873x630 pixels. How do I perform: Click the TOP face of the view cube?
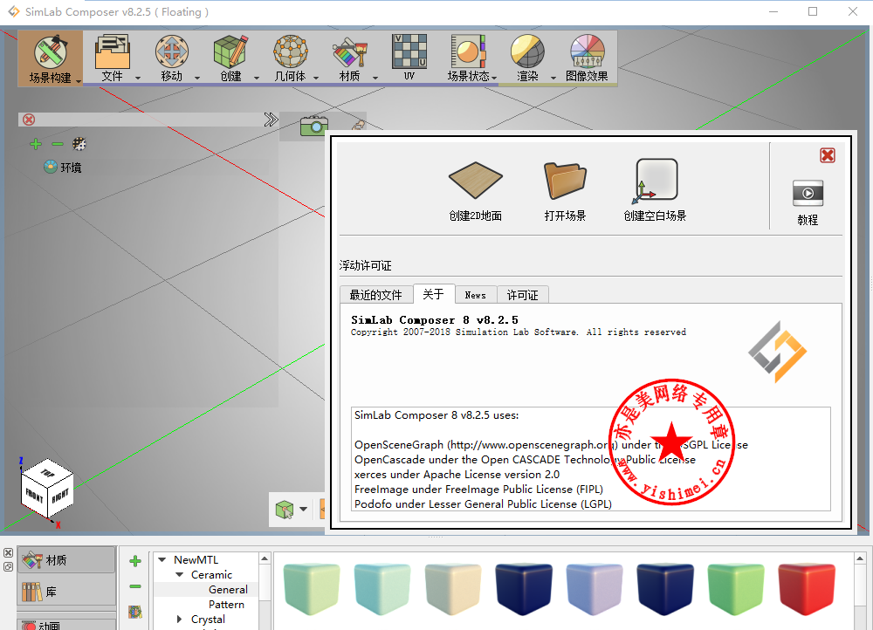(x=47, y=471)
